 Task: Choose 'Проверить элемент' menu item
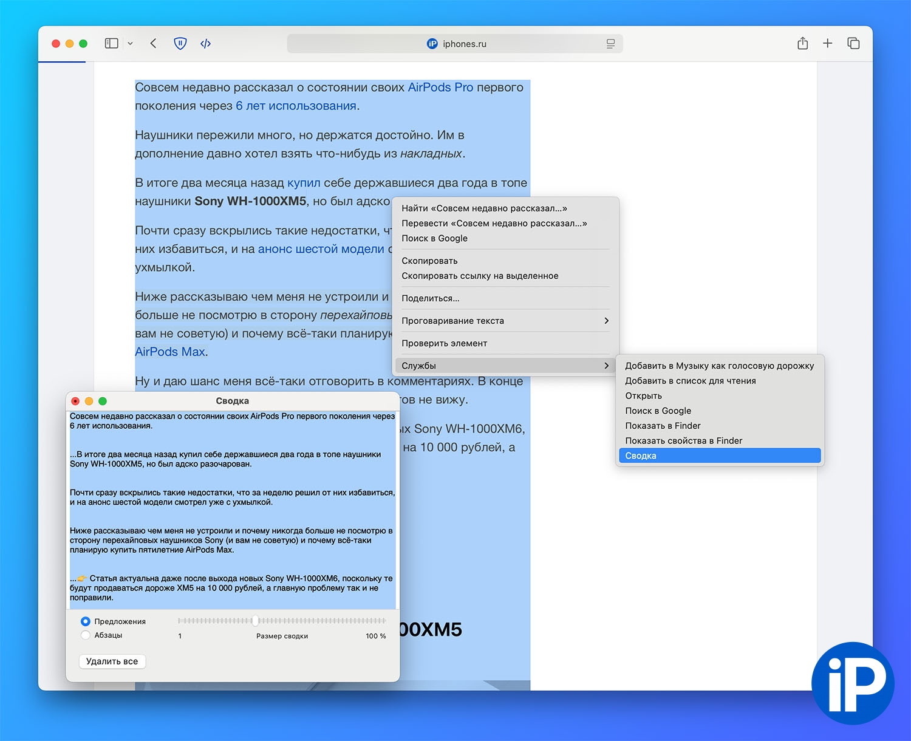tap(505, 343)
